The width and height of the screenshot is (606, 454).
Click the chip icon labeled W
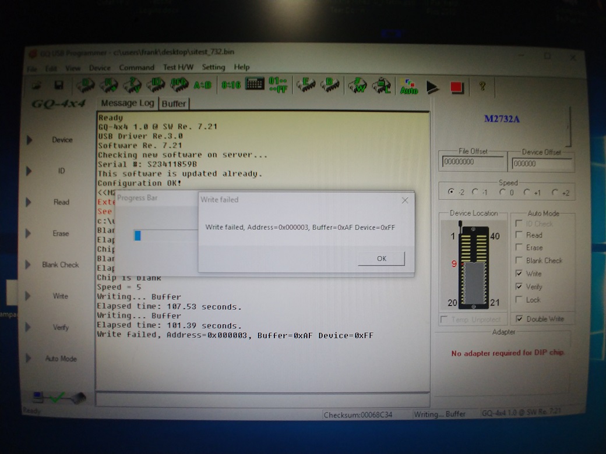click(357, 86)
